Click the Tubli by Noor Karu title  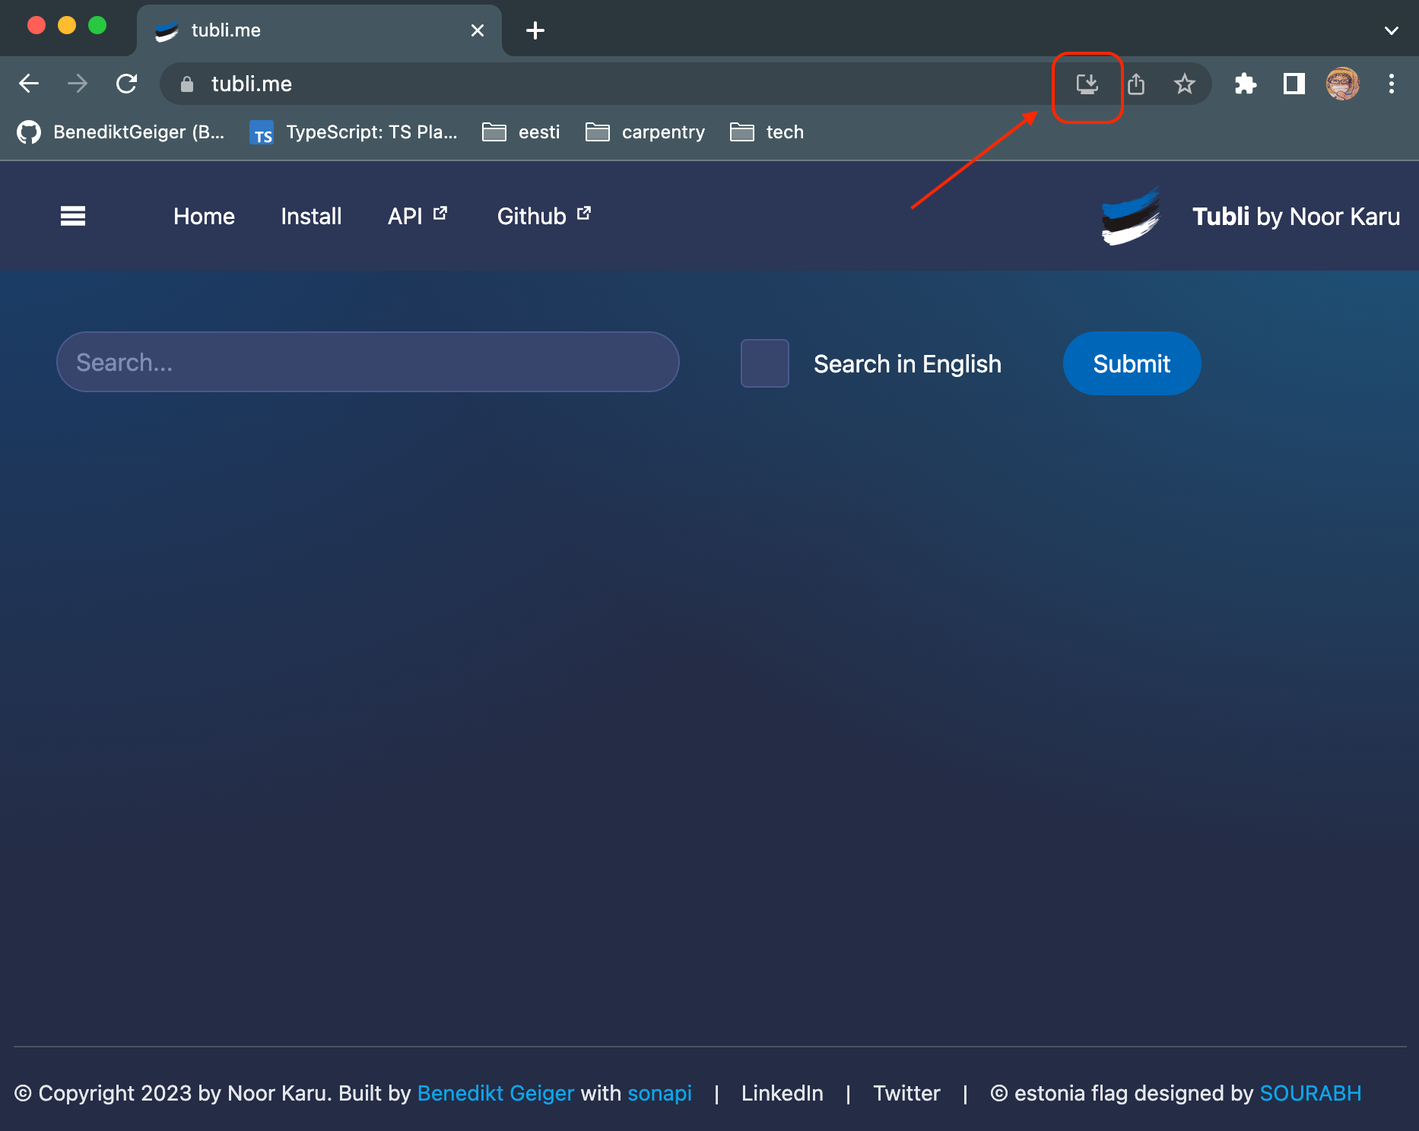(1296, 217)
